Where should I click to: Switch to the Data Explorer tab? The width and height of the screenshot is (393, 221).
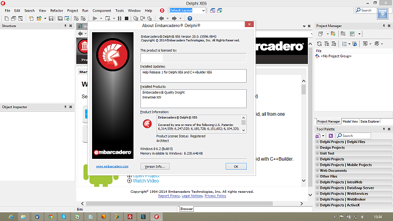pos(370,121)
